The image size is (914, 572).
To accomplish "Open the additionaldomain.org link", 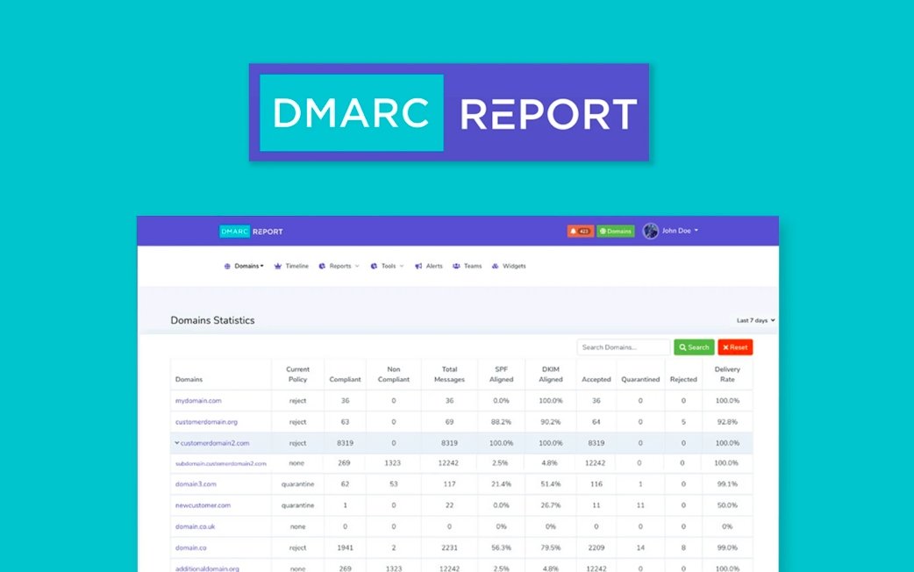I will tap(207, 568).
